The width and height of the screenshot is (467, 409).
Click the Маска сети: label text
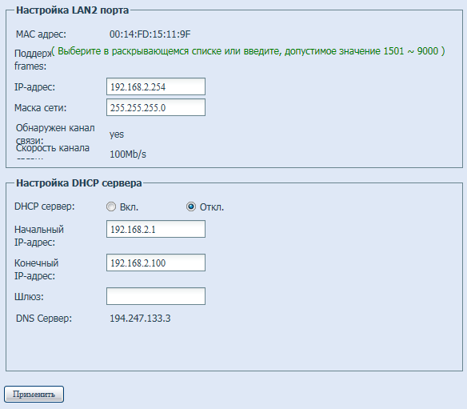click(41, 107)
